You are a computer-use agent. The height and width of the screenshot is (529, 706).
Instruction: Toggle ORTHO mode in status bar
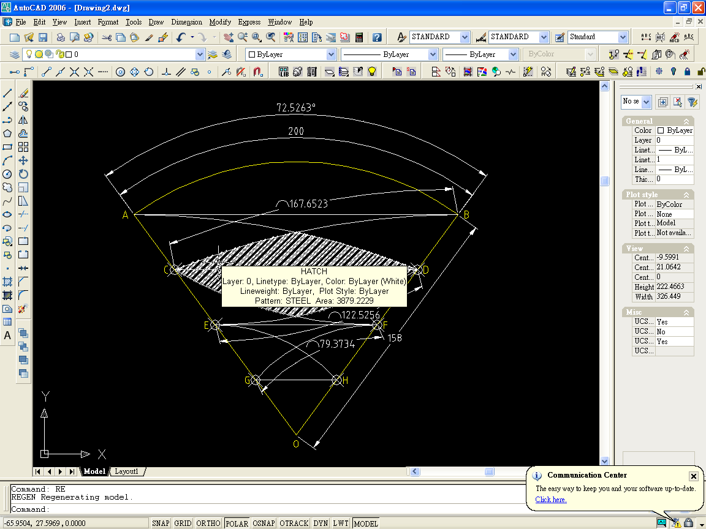208,523
